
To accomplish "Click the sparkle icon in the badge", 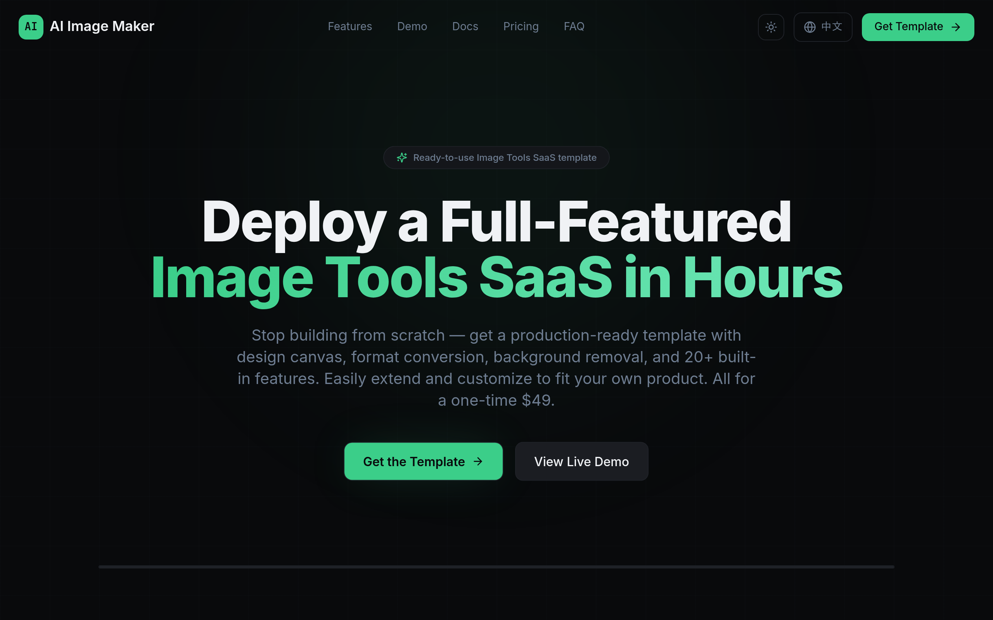I will click(402, 157).
